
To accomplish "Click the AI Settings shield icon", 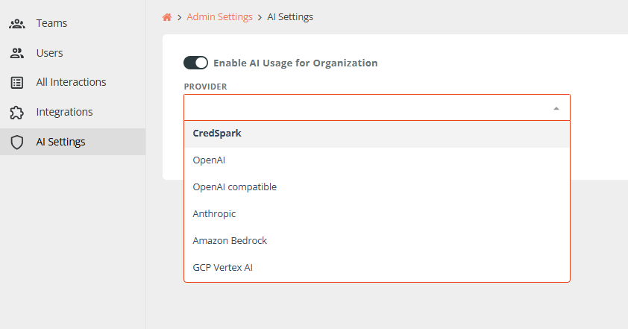I will pos(17,142).
